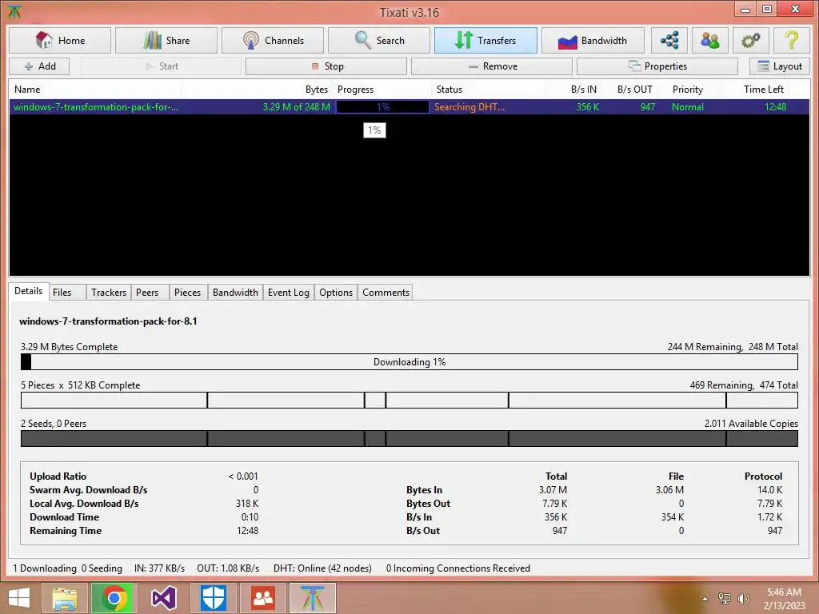Click 'DHT: Online (42 nodes)' in status bar
The image size is (819, 614).
322,568
